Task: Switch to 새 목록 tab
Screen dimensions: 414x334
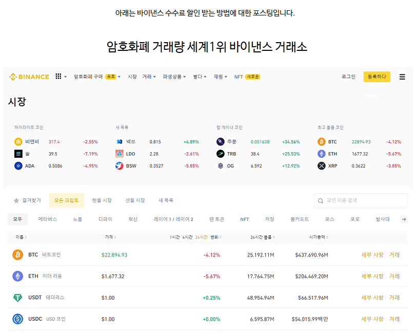Action: [166, 200]
